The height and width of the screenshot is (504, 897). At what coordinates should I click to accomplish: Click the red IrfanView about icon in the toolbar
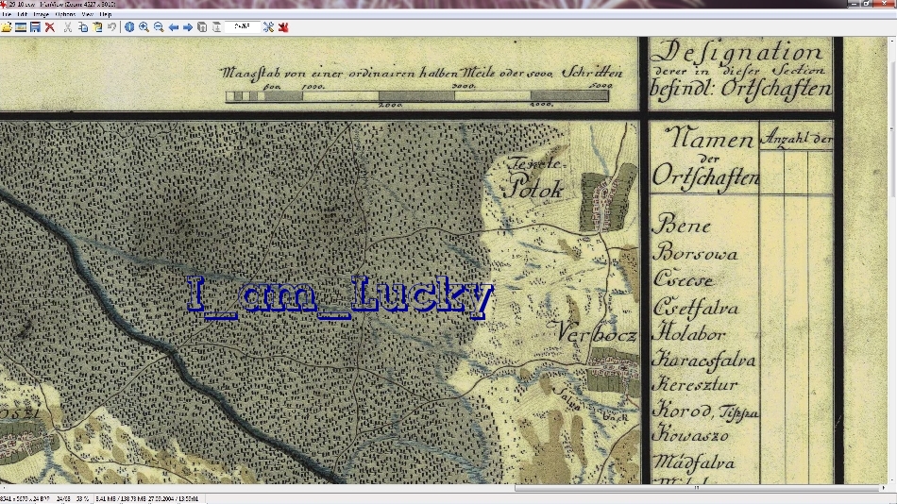[283, 26]
